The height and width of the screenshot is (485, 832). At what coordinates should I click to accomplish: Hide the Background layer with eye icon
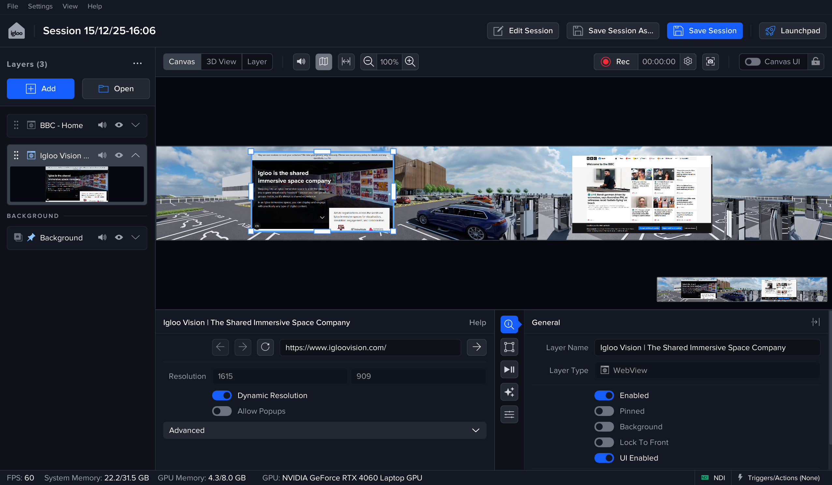(119, 237)
